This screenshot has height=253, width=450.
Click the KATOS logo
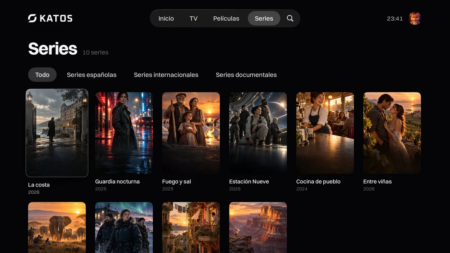coord(50,18)
